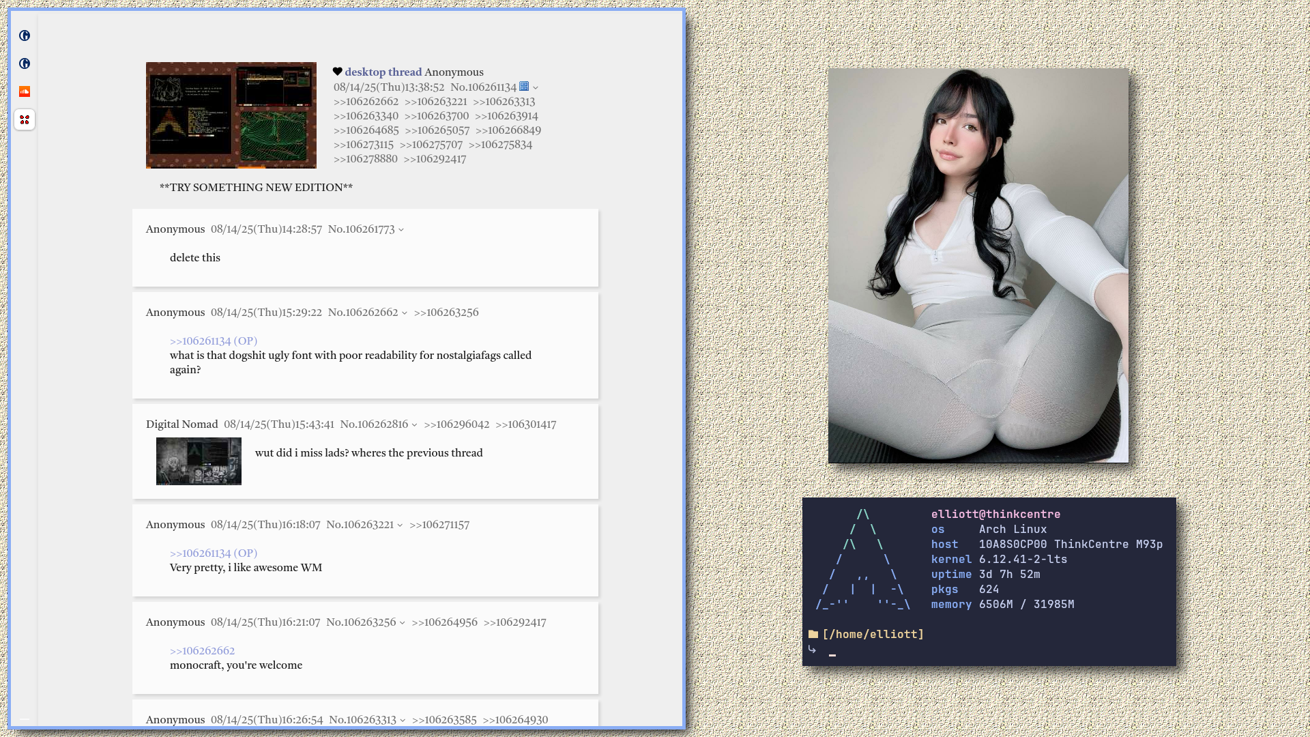Open the dropdown arrow for post No.106262816
The image size is (1310, 737).
click(414, 425)
